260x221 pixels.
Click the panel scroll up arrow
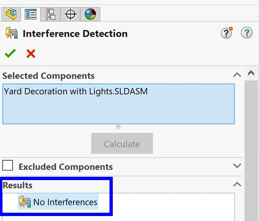click(251, 73)
